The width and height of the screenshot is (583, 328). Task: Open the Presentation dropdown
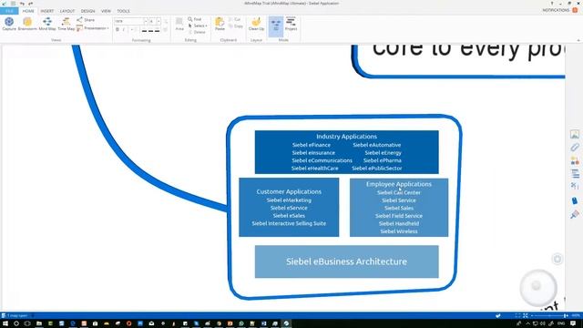[93, 28]
